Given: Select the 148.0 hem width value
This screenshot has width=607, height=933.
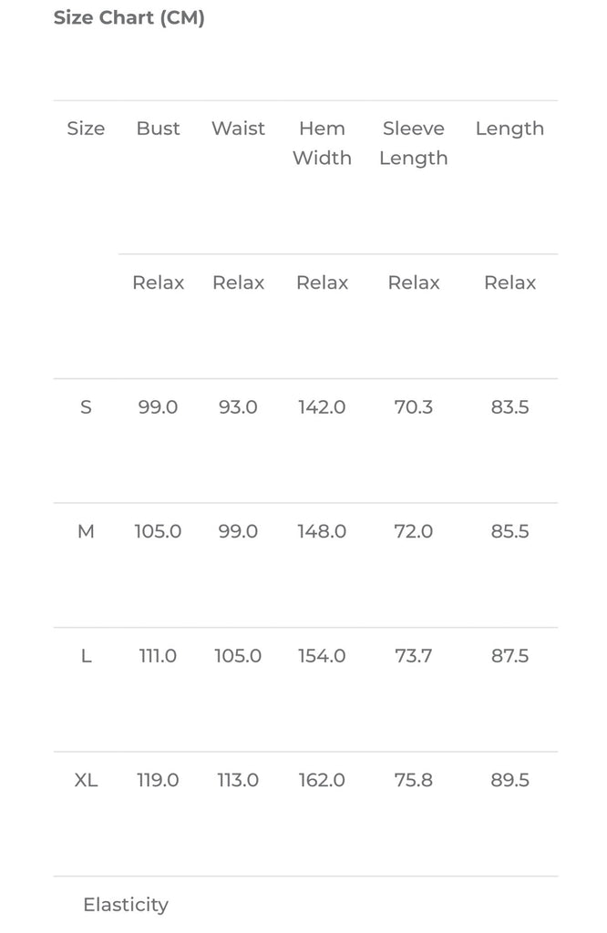Looking at the screenshot, I should (x=322, y=531).
